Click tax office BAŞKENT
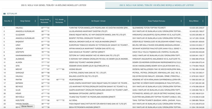212x109 pixels. (20, 42)
